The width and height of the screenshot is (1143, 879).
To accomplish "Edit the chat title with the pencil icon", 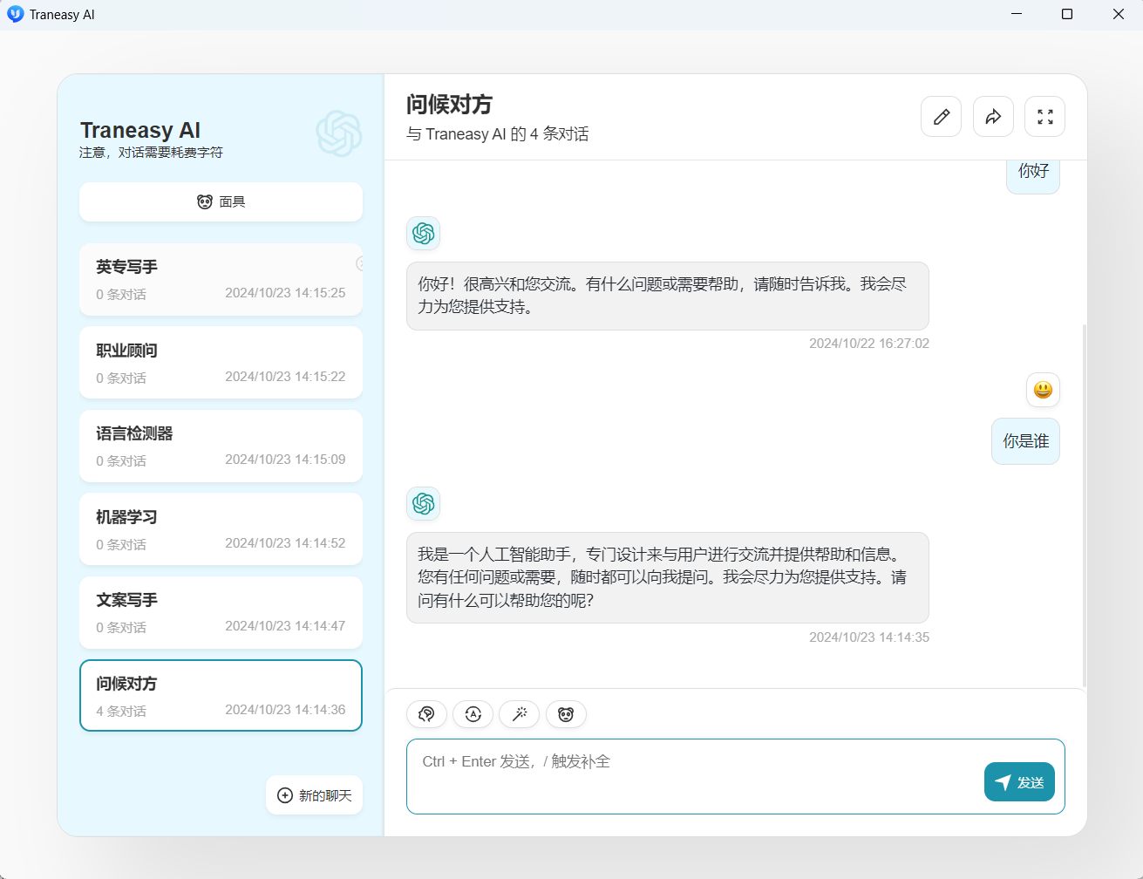I will [x=941, y=116].
